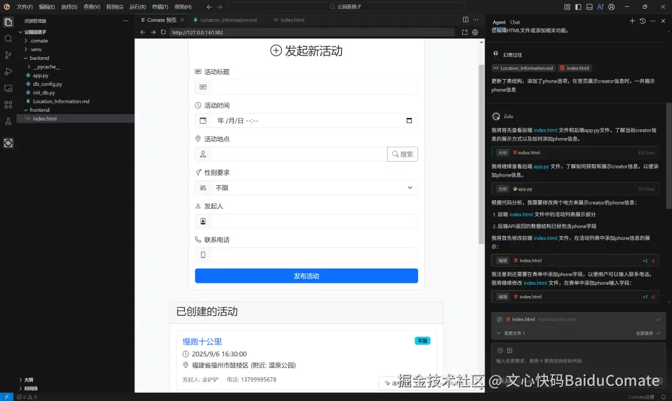Image resolution: width=672 pixels, height=401 pixels.
Task: Open the 终端(T) menu
Action: (160, 7)
